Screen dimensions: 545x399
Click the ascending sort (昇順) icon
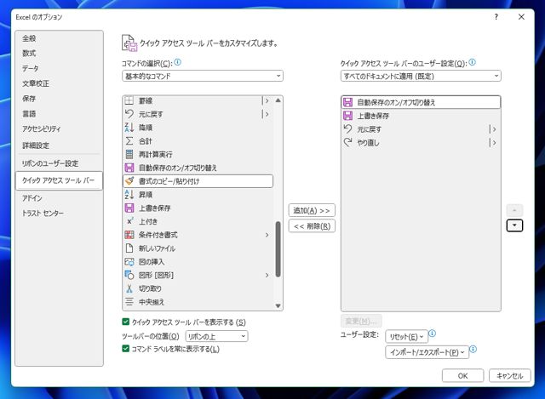tap(129, 195)
